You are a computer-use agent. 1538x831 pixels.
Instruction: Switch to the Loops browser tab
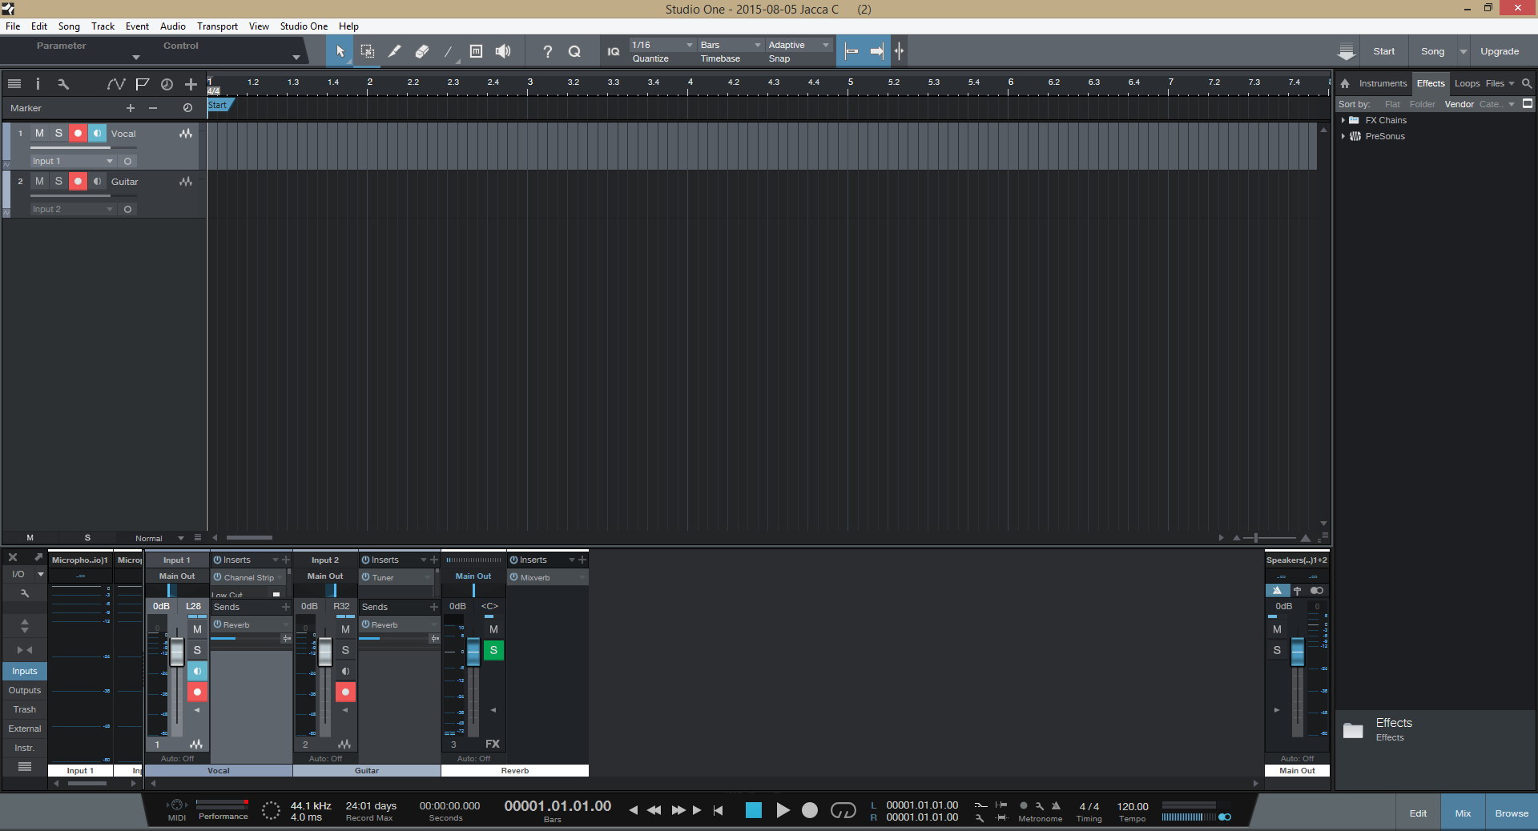[x=1467, y=83]
